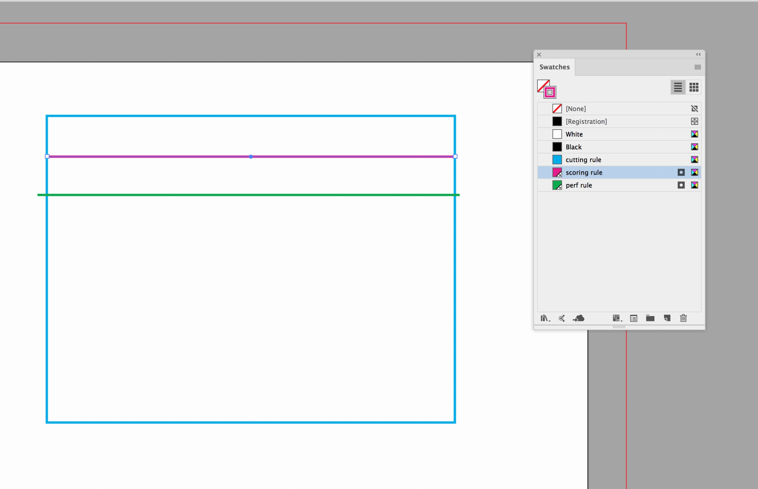Open the Swatches panel options menu
758x489 pixels.
(698, 67)
